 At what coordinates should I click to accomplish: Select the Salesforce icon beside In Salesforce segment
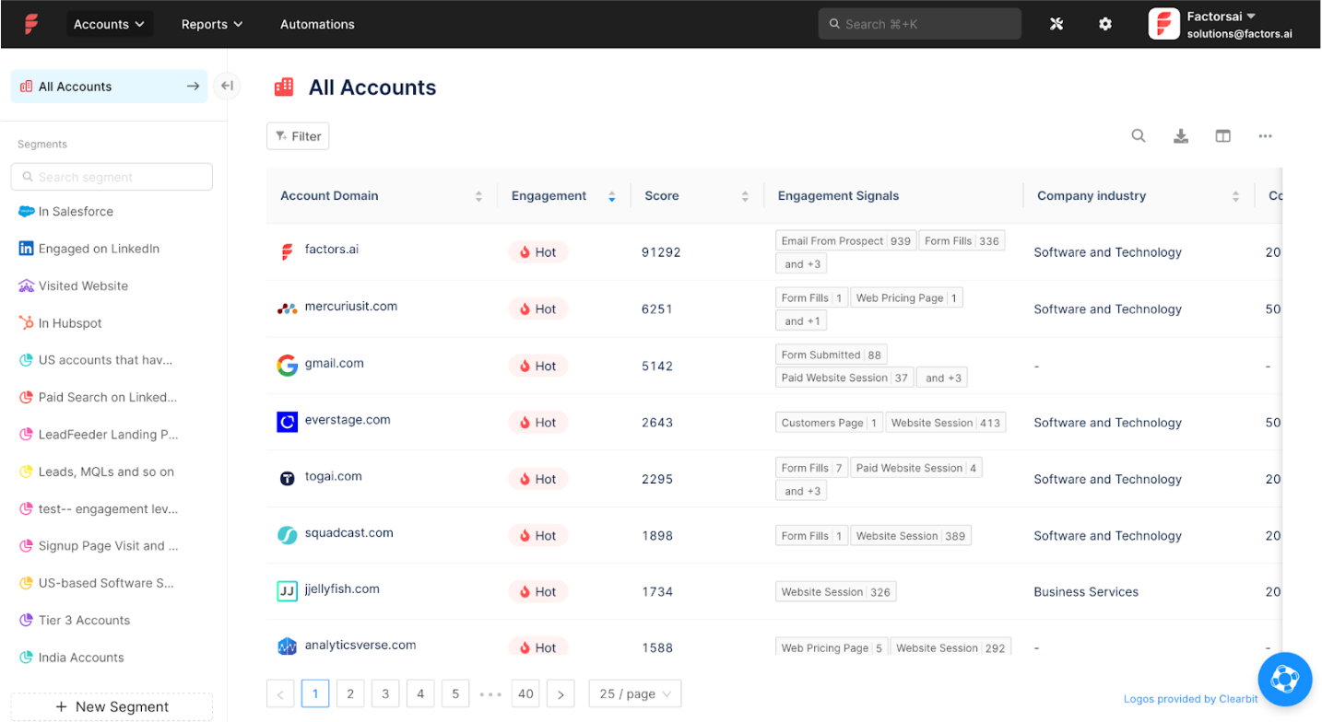point(25,211)
